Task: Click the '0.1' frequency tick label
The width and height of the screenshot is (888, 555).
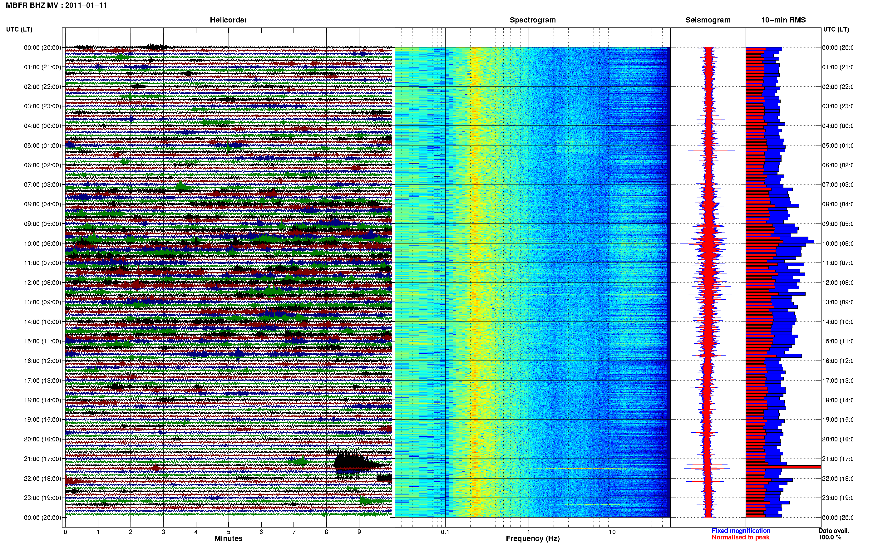Action: [x=445, y=532]
